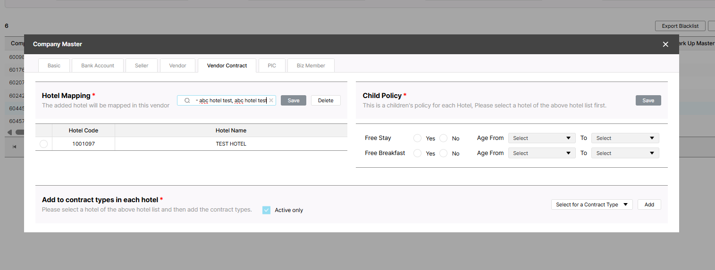Click the hotel search input field

[231, 100]
